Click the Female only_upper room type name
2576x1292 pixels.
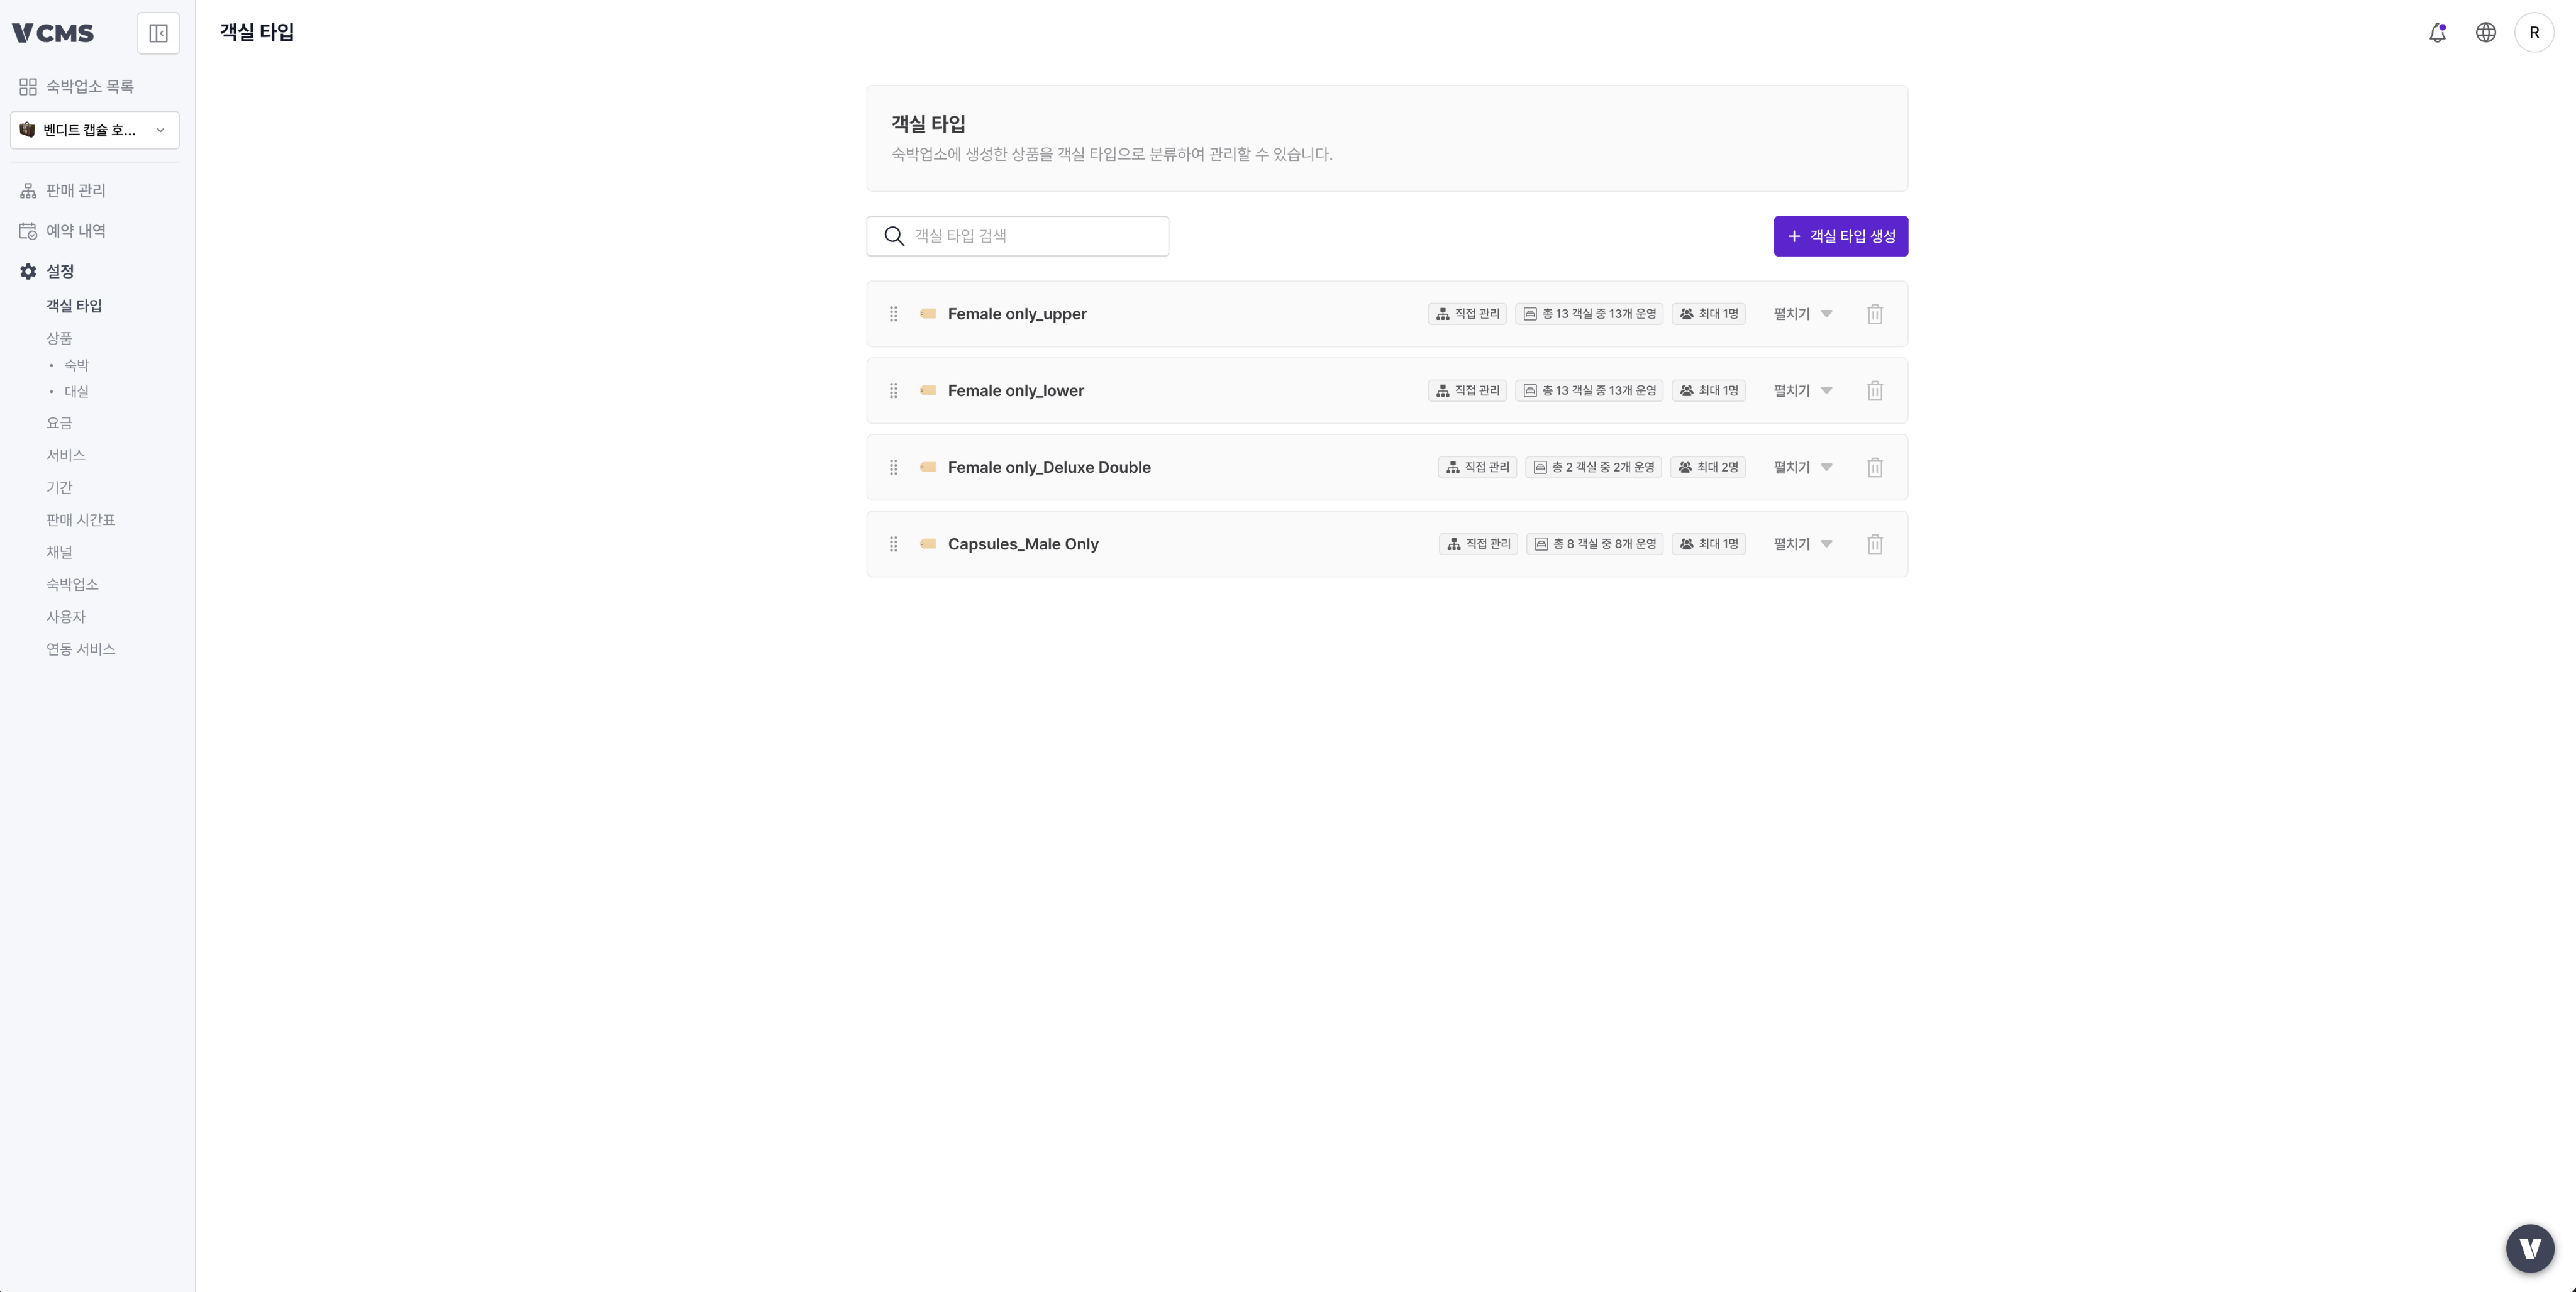tap(1016, 314)
